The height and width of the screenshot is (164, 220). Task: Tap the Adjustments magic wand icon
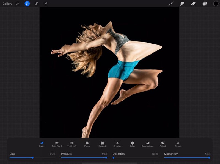click(x=27, y=4)
